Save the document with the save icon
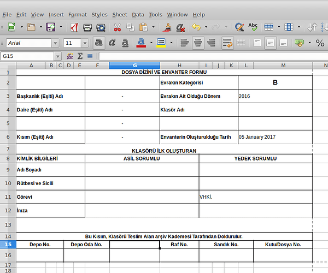This screenshot has height=273, width=328. click(51, 27)
